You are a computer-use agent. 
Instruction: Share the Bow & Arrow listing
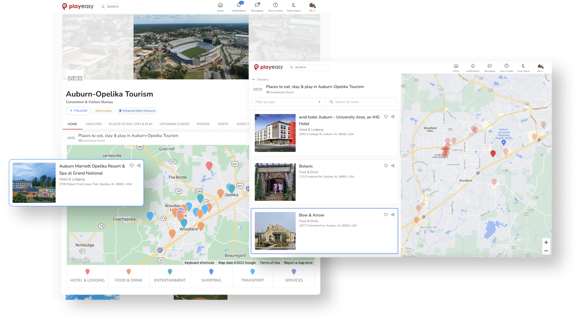393,215
